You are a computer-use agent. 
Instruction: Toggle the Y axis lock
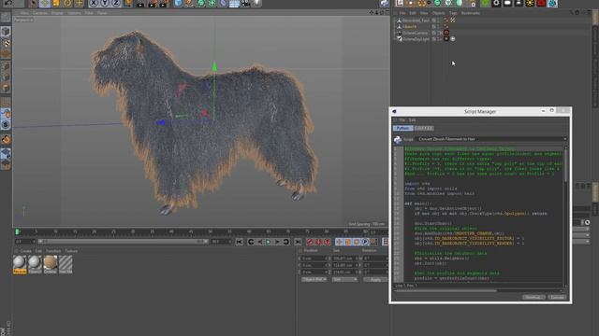pos(105,4)
